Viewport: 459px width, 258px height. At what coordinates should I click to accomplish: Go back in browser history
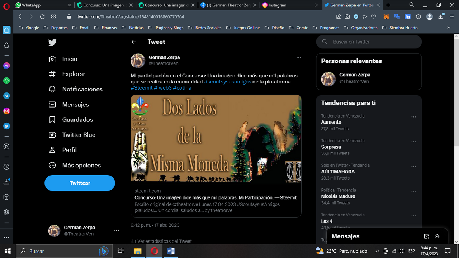point(20,17)
